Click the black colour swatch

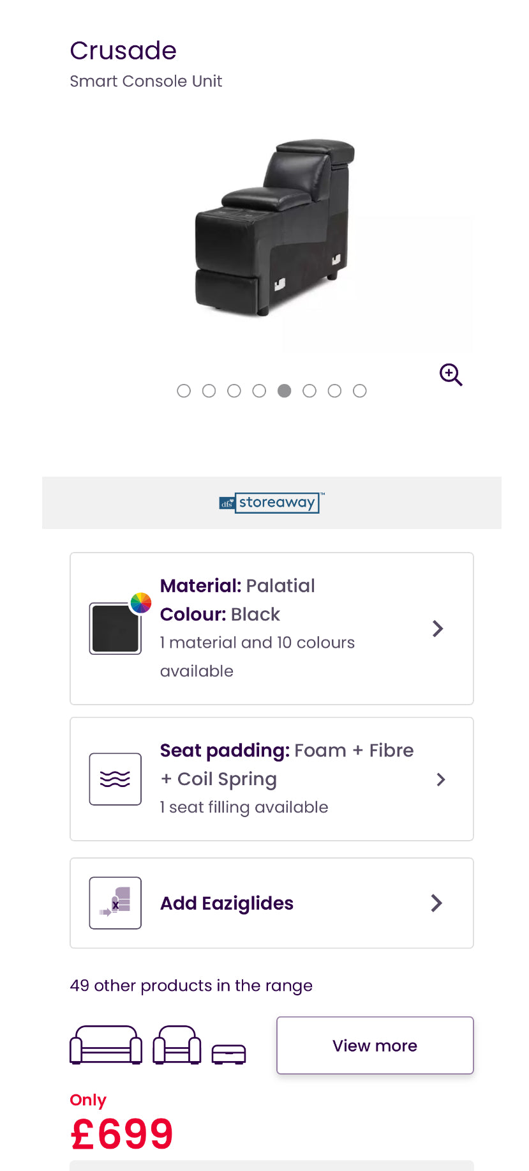click(115, 629)
